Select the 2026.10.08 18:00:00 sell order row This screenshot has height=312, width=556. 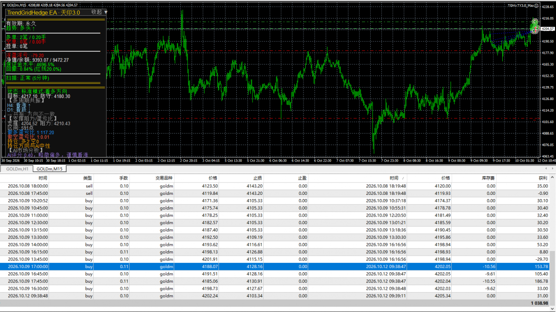pos(275,186)
